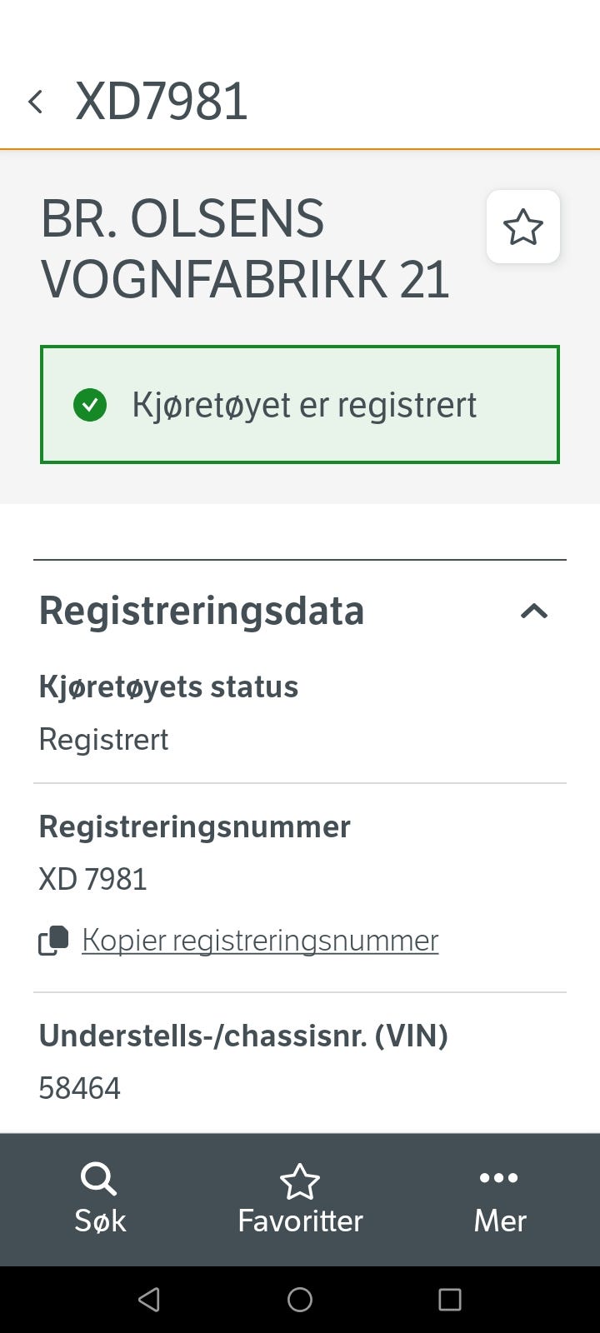
Task: Toggle favorite star for this vehicle
Action: click(522, 227)
